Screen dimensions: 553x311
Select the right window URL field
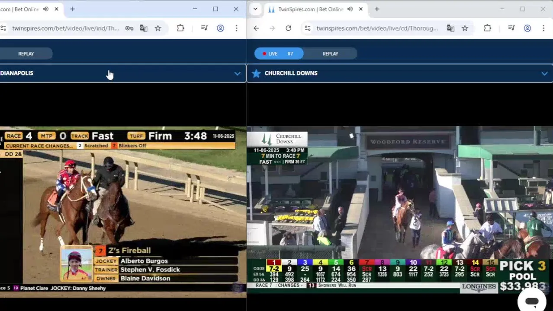coord(377,28)
